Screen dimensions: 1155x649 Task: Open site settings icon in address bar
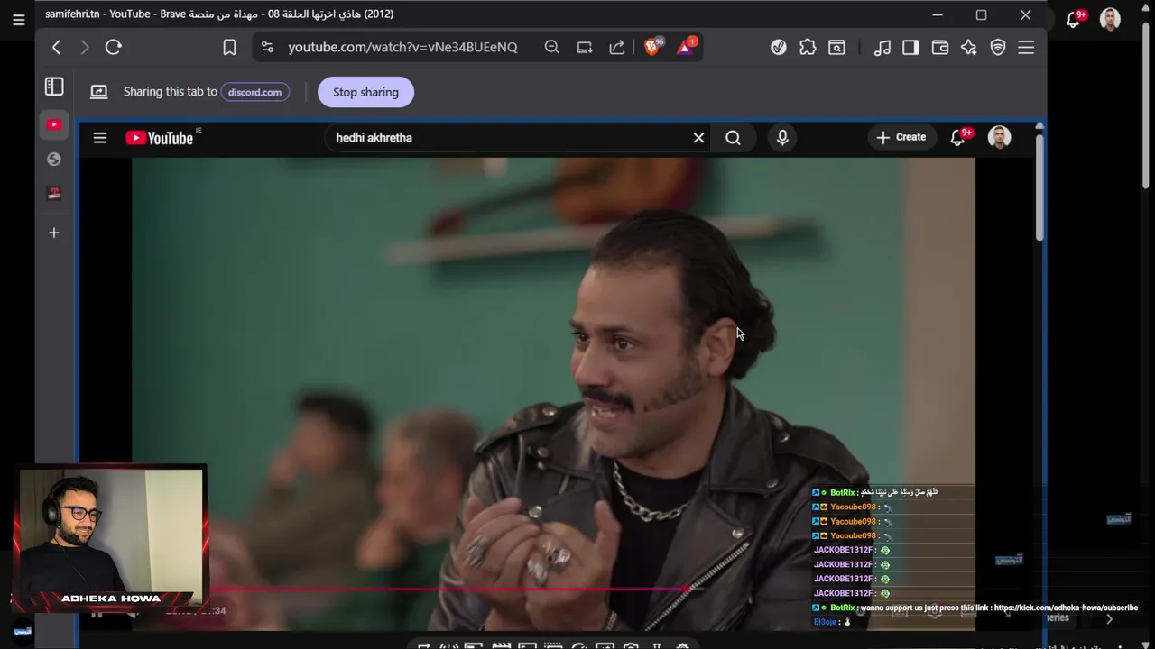pos(267,47)
